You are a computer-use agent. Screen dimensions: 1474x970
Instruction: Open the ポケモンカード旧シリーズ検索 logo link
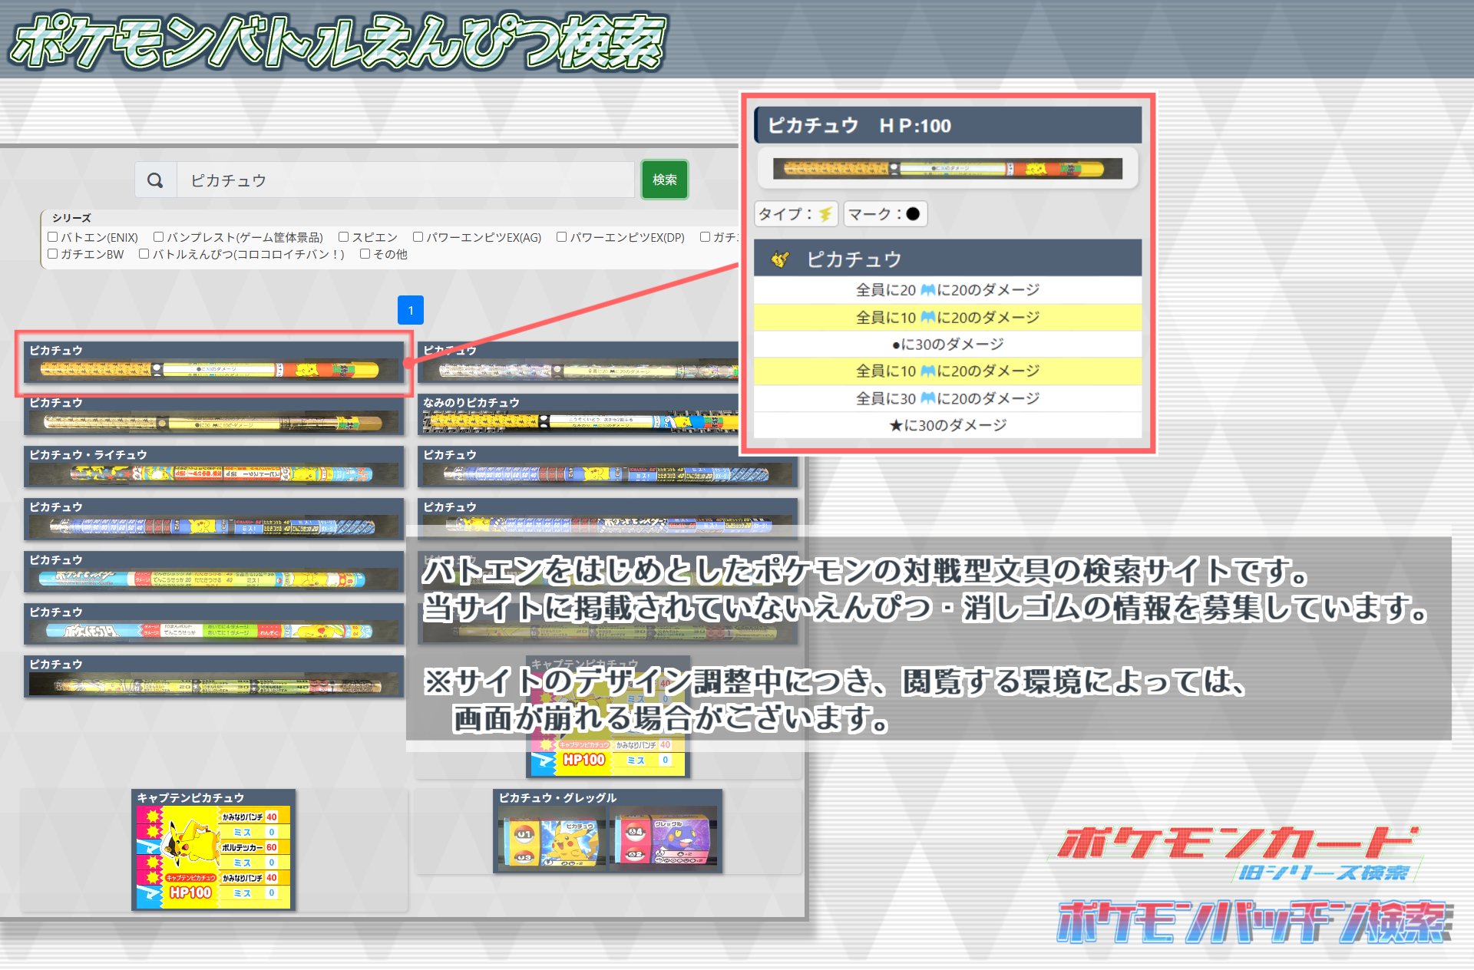point(1238,852)
